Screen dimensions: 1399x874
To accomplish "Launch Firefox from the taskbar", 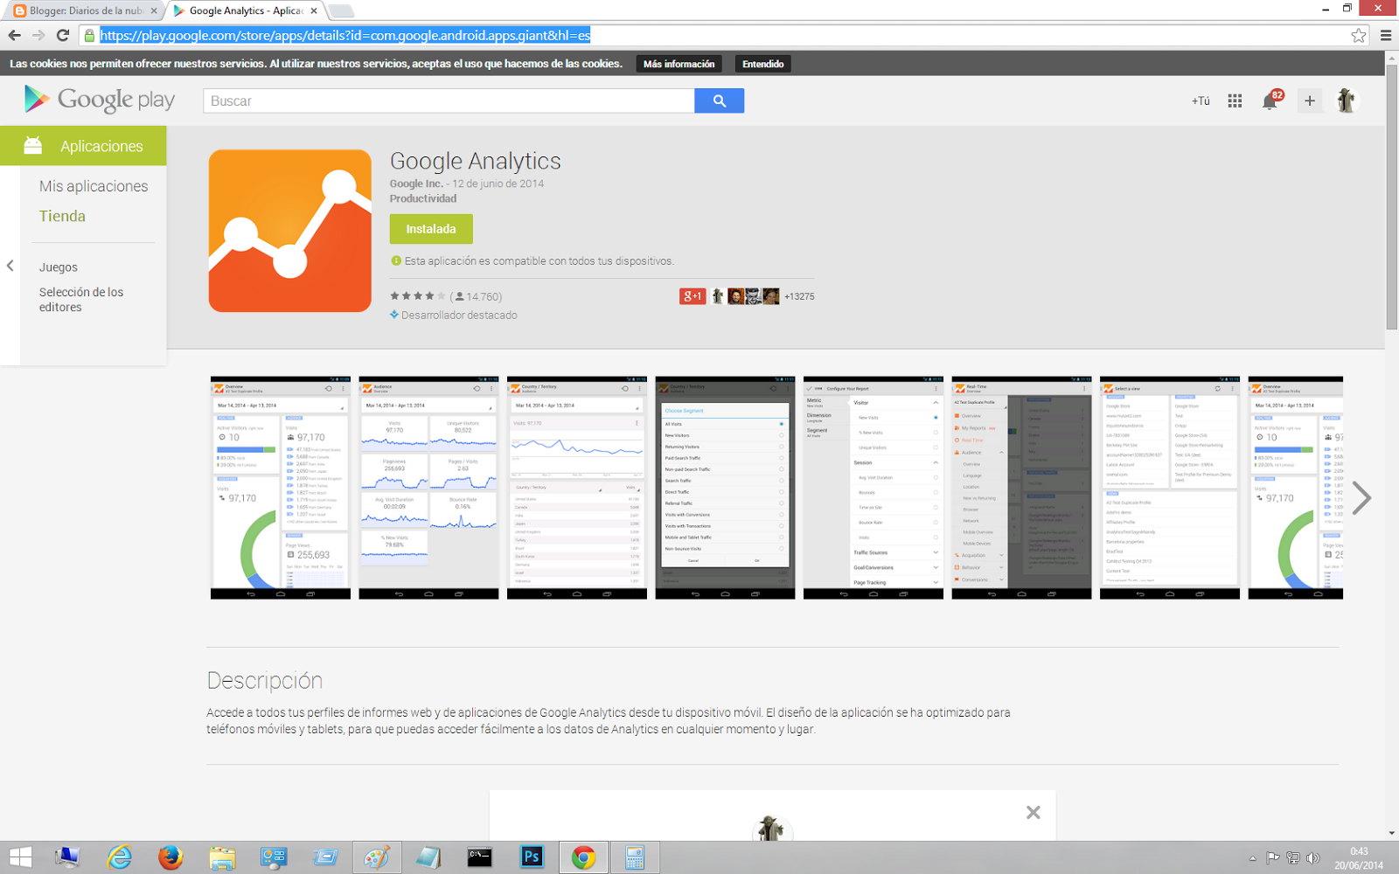I will pos(171,858).
